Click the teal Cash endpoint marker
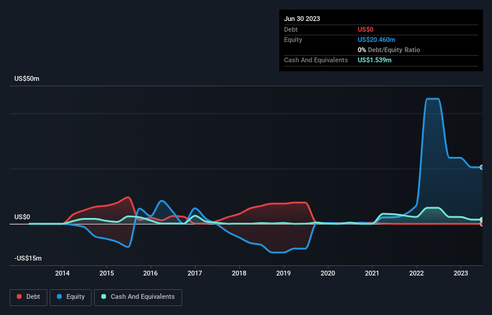The width and height of the screenshot is (492, 315). click(x=481, y=219)
